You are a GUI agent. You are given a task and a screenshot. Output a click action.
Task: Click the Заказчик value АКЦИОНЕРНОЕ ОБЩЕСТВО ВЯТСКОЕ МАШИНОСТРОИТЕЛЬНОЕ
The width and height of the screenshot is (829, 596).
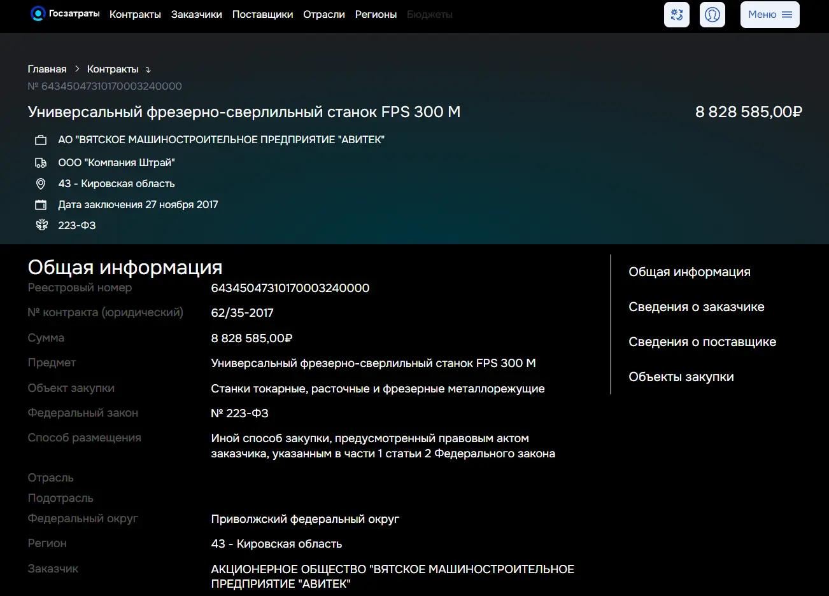point(393,576)
